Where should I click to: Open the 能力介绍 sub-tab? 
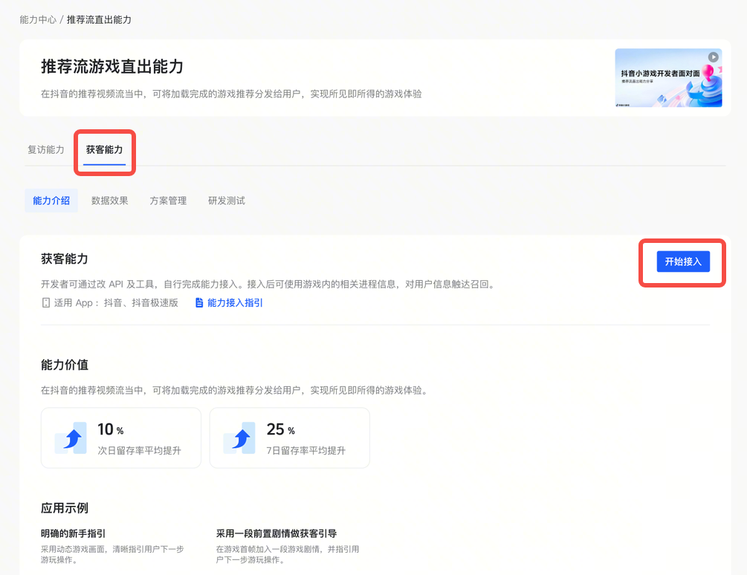coord(51,201)
